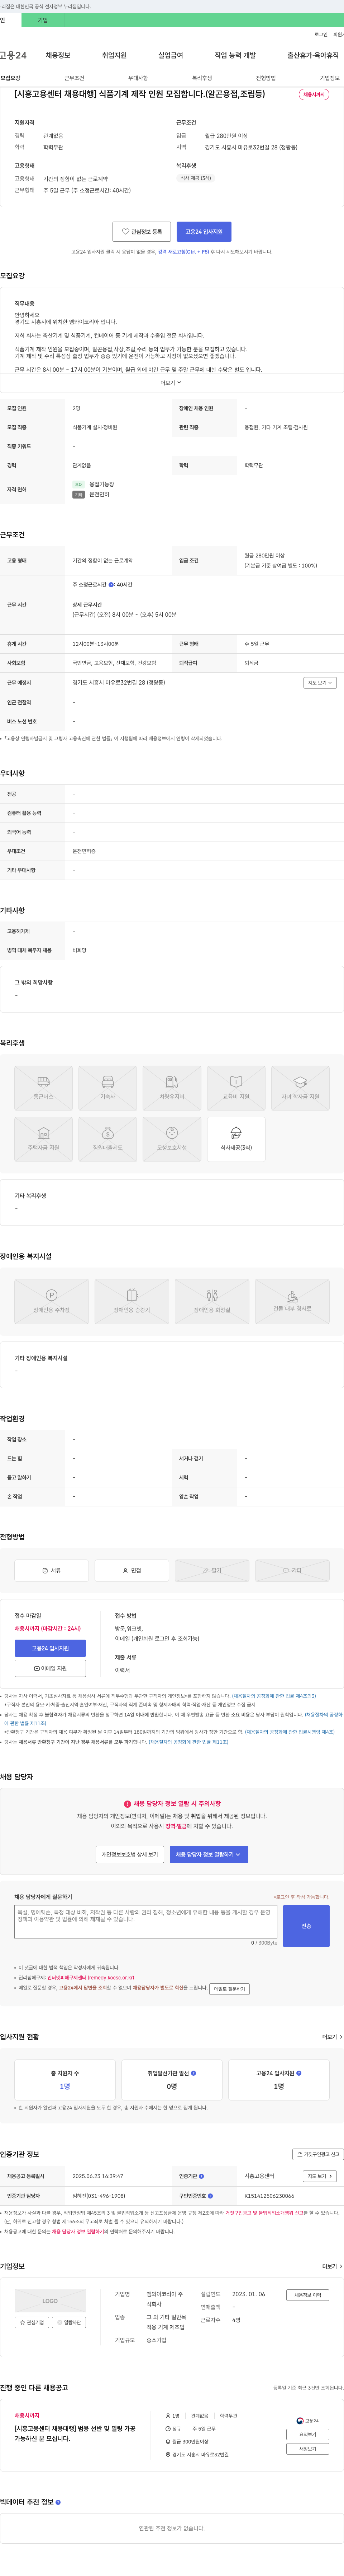Click the 메일로 질문하기 button
Screen dimensions: 344x2576
(229, 1989)
